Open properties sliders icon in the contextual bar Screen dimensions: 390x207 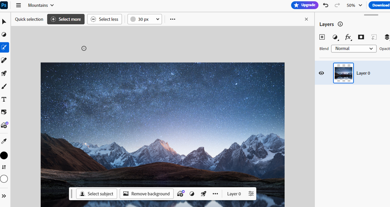(251, 194)
